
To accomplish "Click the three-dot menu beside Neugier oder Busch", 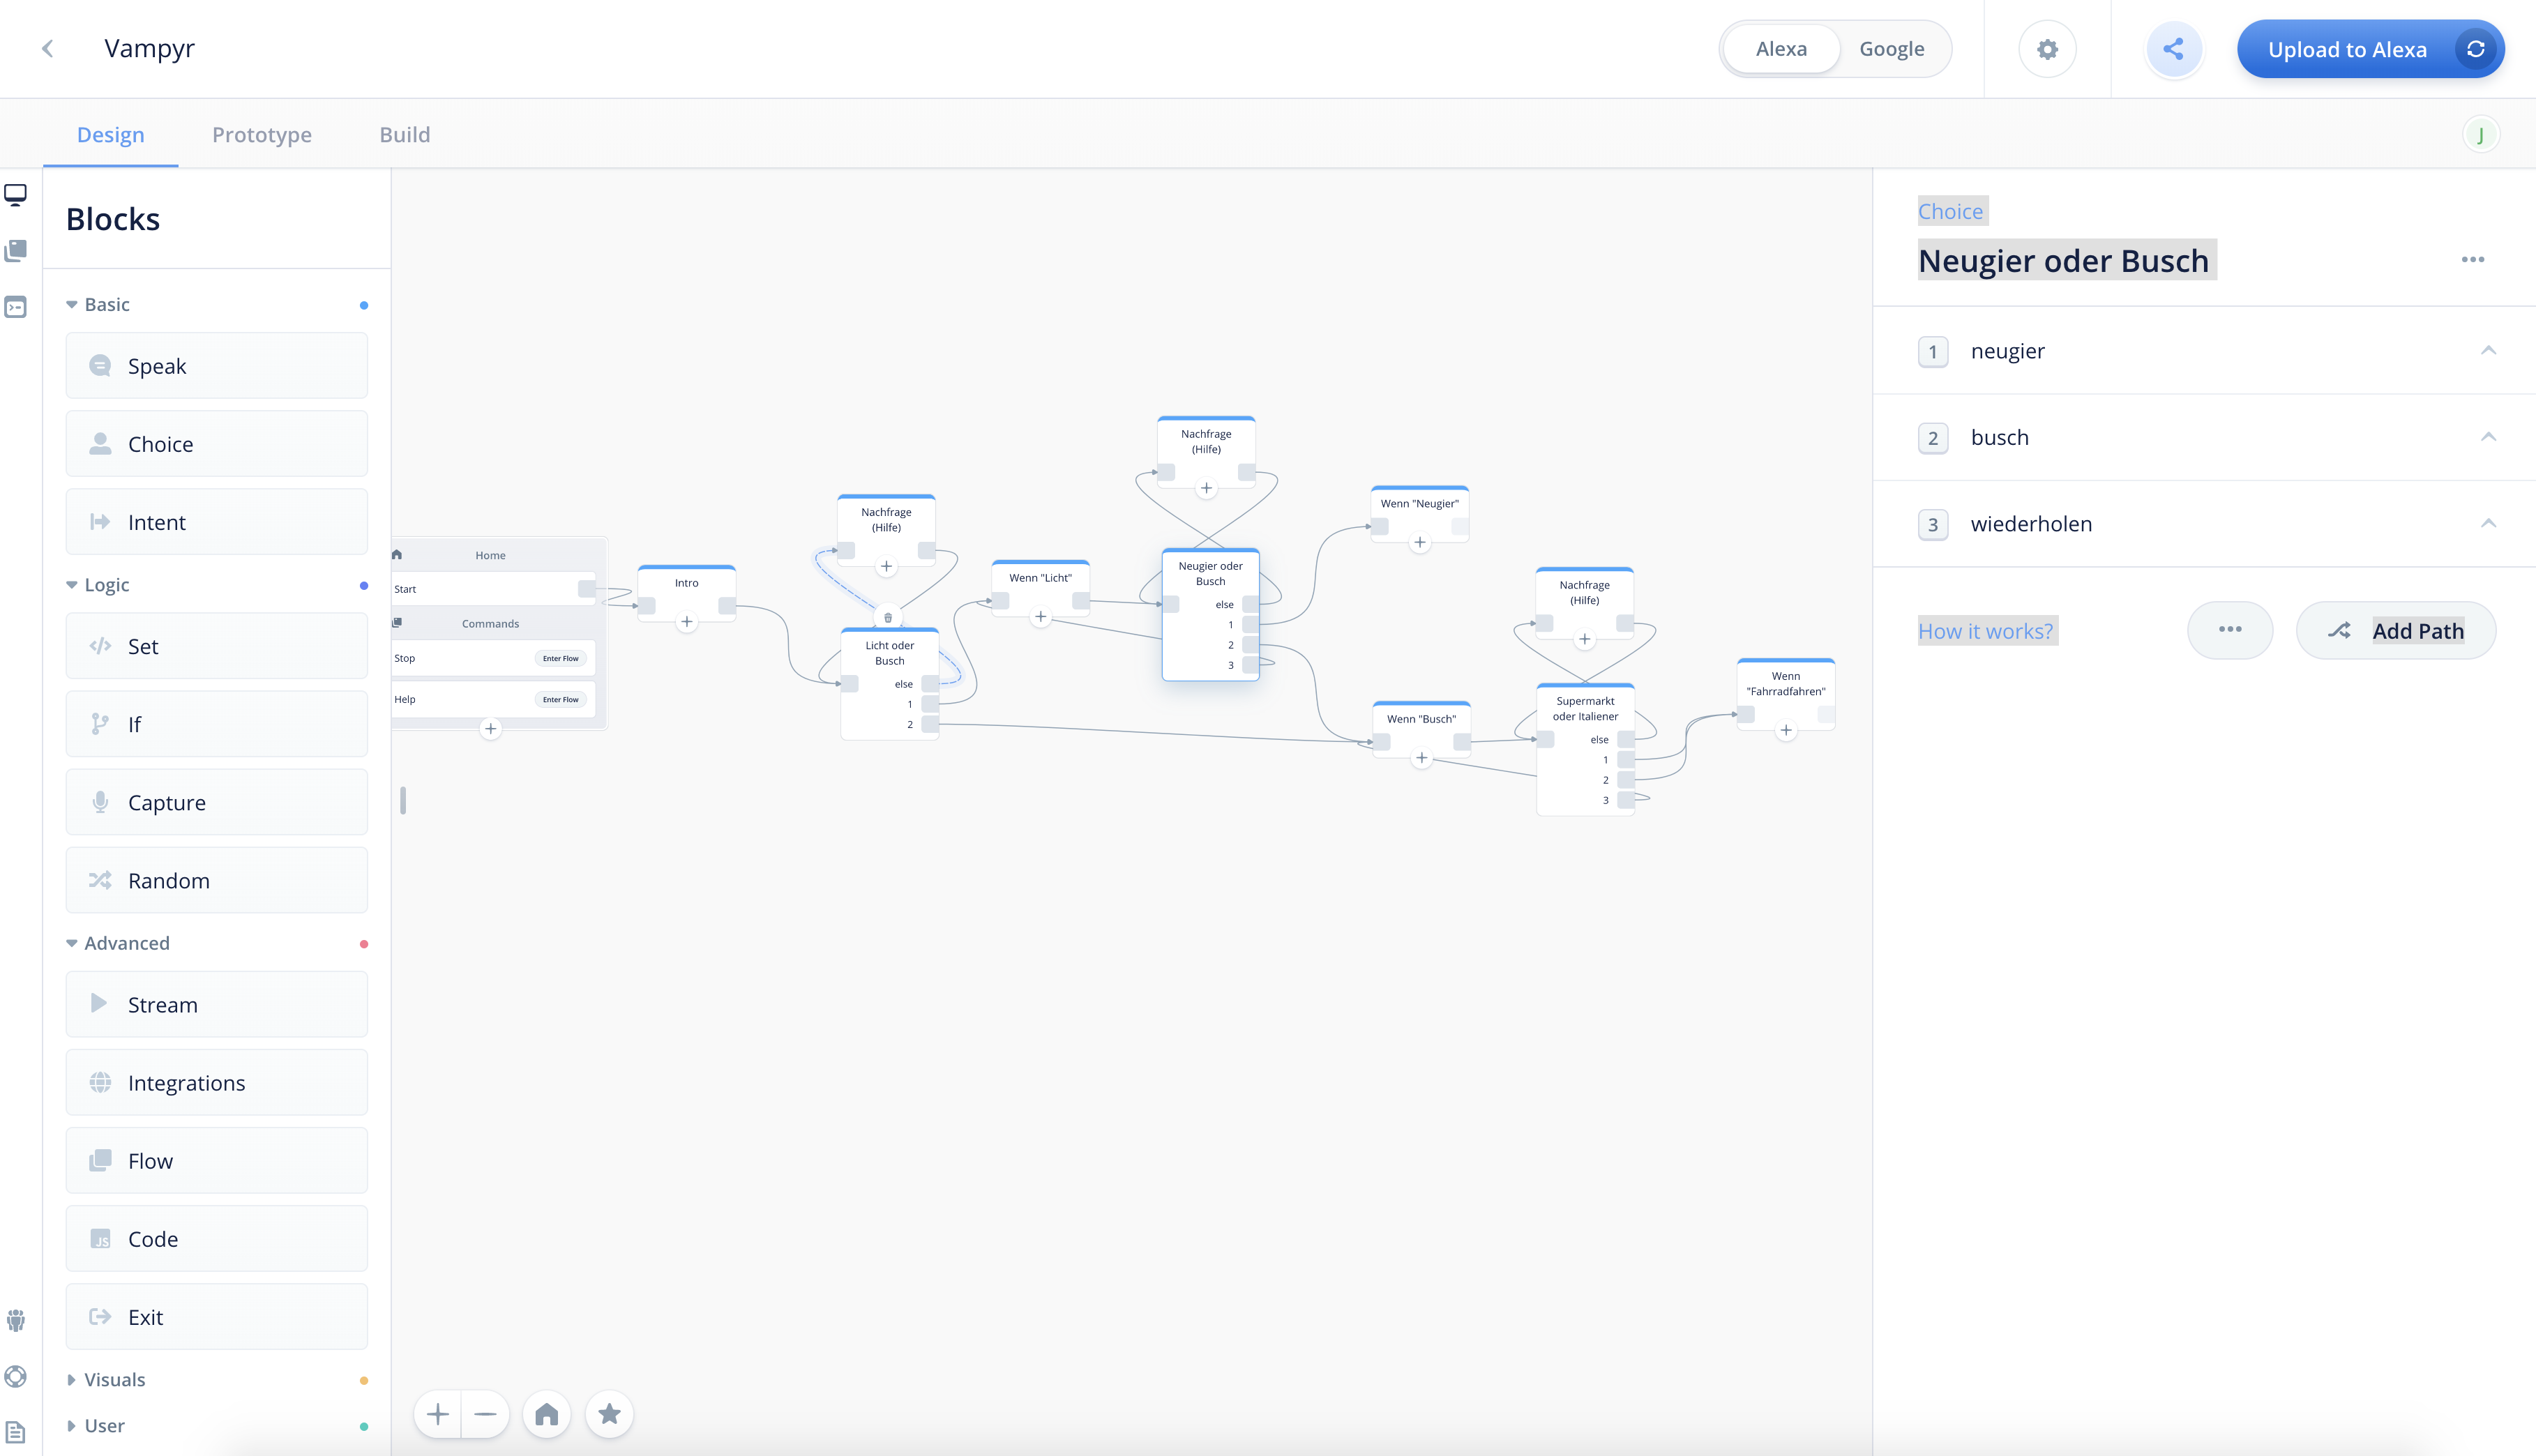I will click(x=2472, y=260).
